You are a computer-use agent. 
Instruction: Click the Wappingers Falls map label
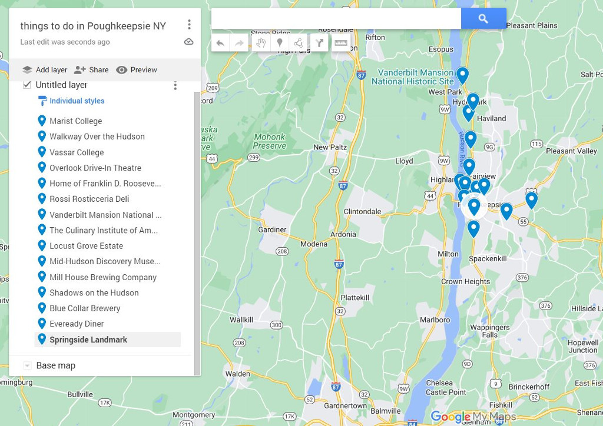click(x=490, y=331)
